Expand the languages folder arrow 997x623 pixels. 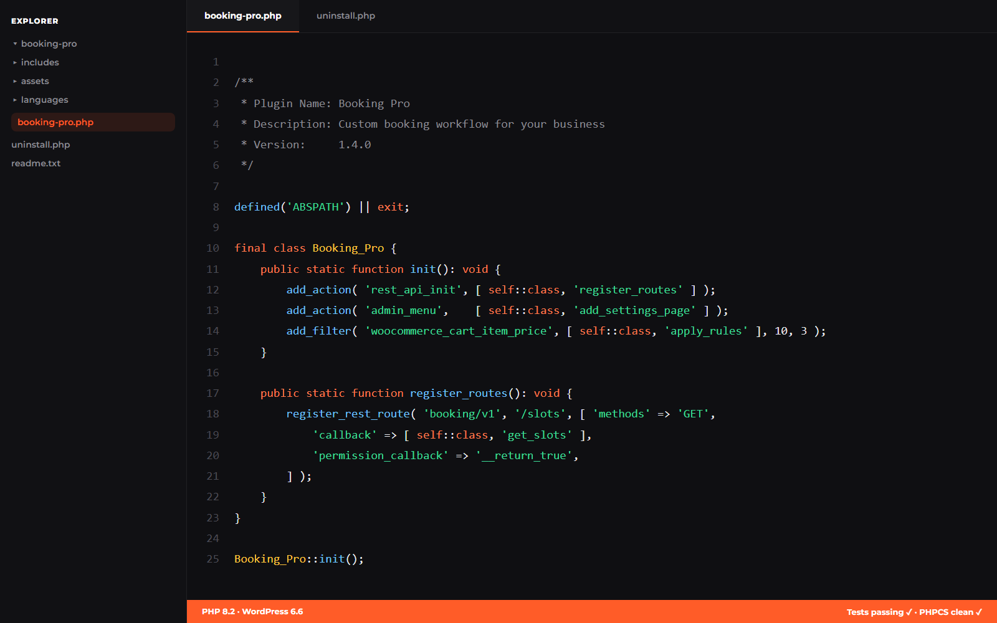point(15,100)
